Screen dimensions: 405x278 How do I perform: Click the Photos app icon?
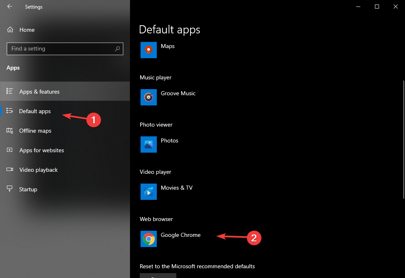pyautogui.click(x=148, y=144)
